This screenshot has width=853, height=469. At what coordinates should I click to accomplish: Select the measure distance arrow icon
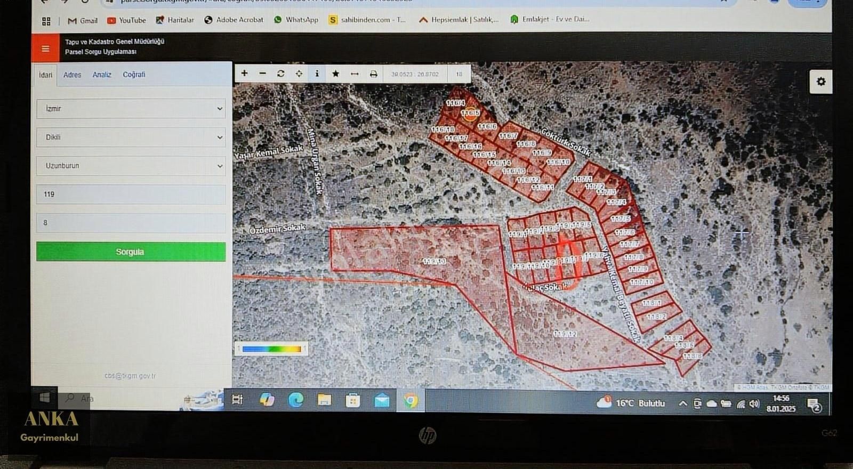coord(354,74)
